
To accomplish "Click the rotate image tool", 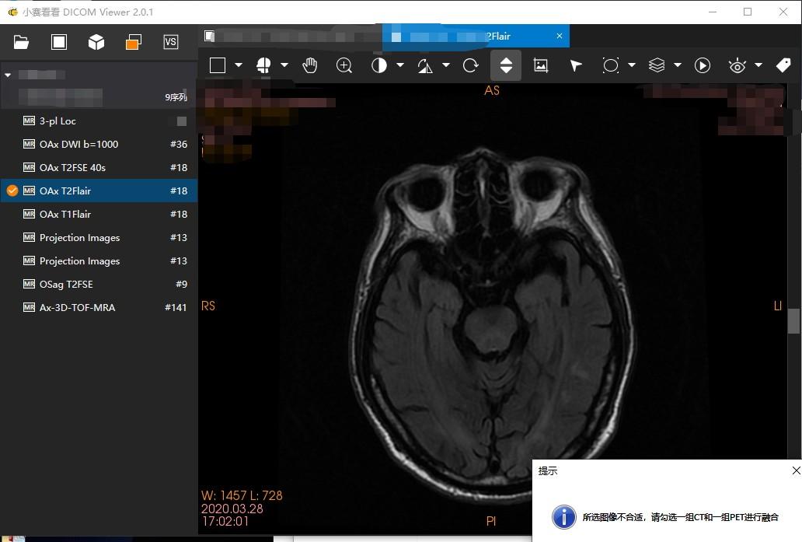I will point(470,65).
